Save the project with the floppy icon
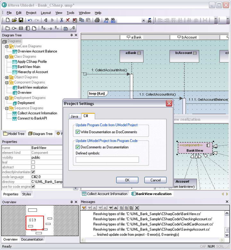The image size is (231, 250). click(21, 20)
